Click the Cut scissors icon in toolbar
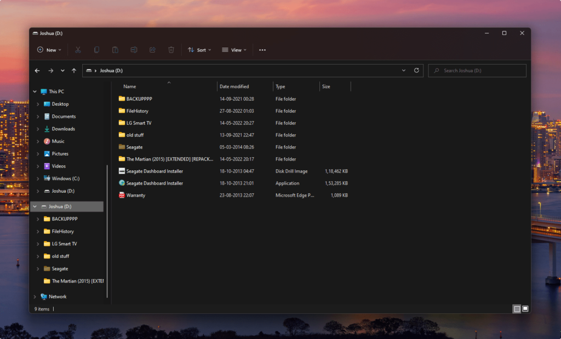The height and width of the screenshot is (339, 561). (78, 50)
